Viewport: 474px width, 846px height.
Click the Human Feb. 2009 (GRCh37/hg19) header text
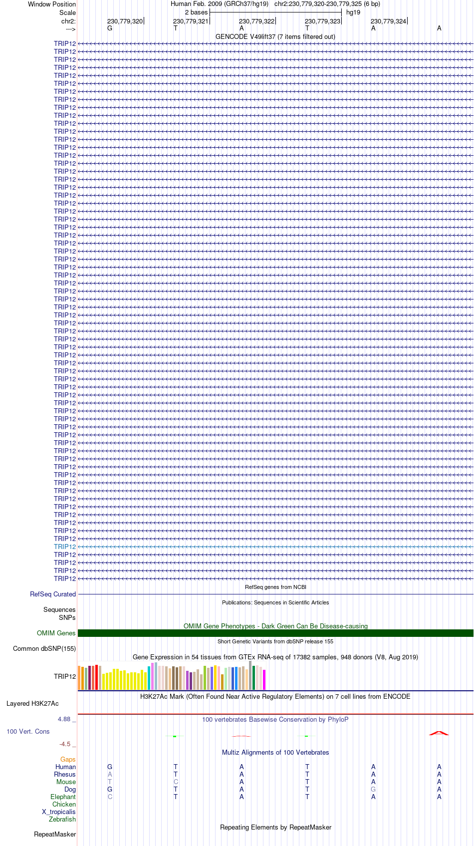(x=220, y=4)
